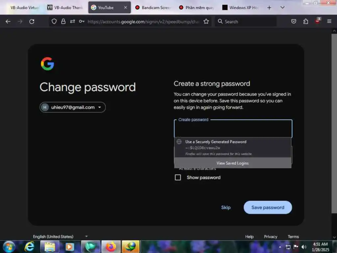List all tabs with chevron button
This screenshot has width=337, height=253.
point(282,8)
